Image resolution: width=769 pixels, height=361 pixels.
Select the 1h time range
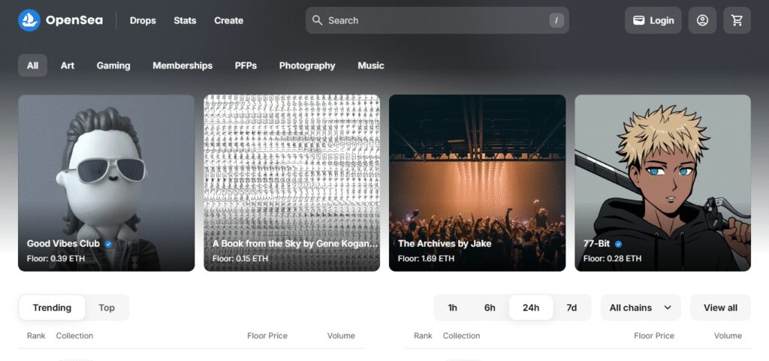(452, 308)
